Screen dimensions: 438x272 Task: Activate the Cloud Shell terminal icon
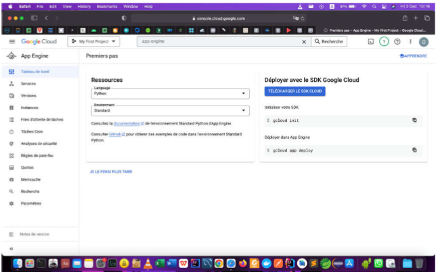371,41
